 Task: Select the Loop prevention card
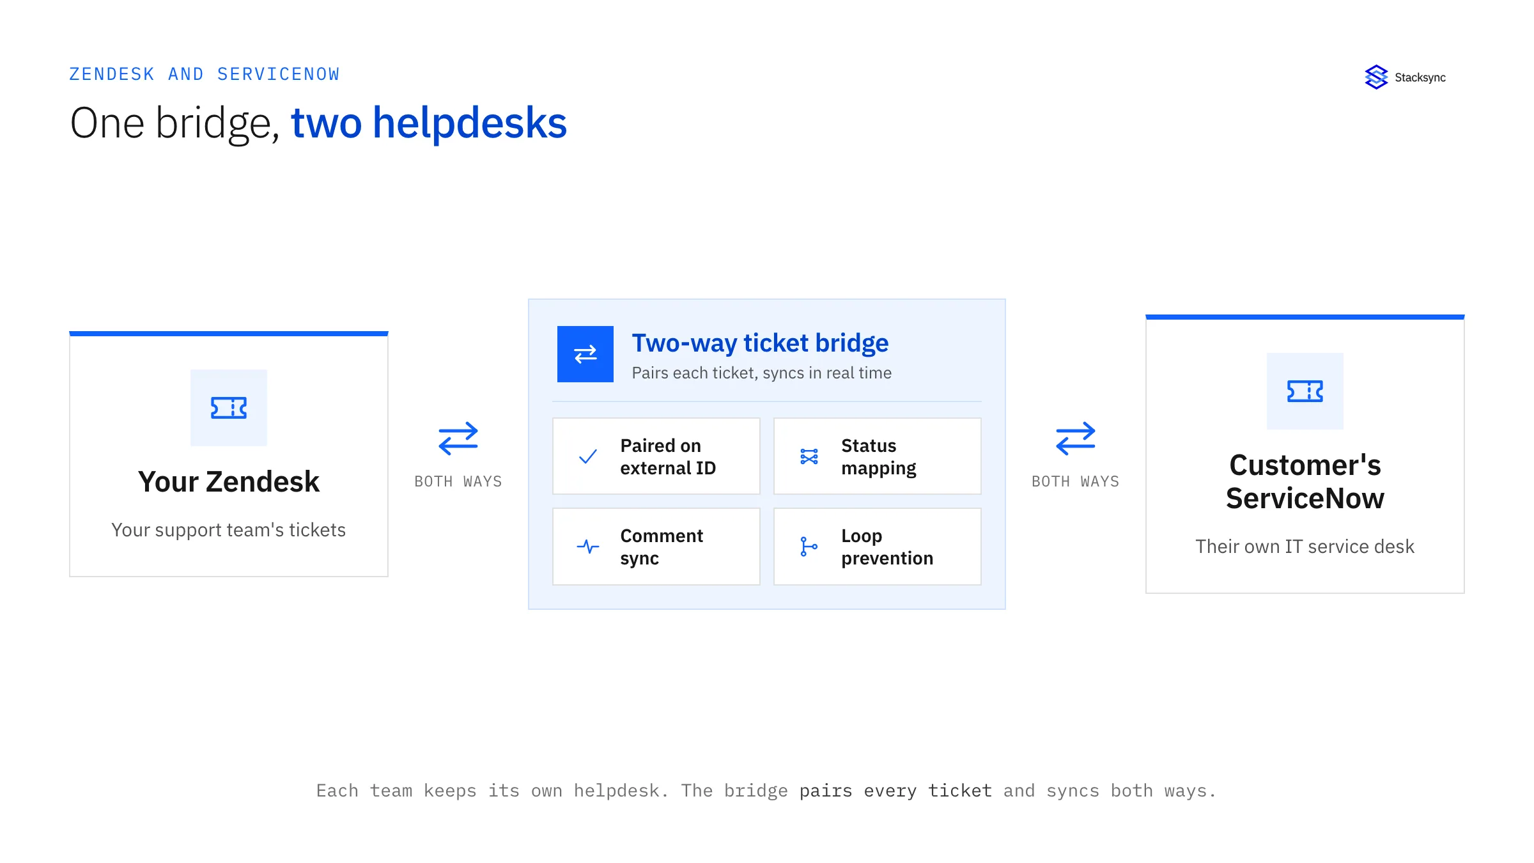pos(878,547)
